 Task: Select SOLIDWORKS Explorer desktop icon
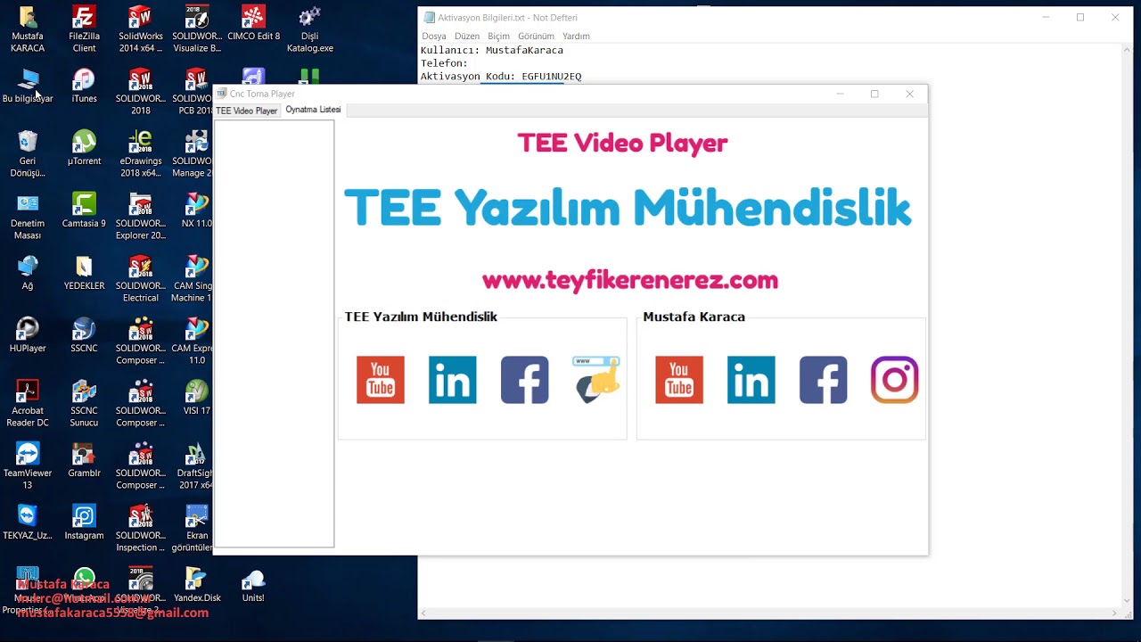[140, 217]
